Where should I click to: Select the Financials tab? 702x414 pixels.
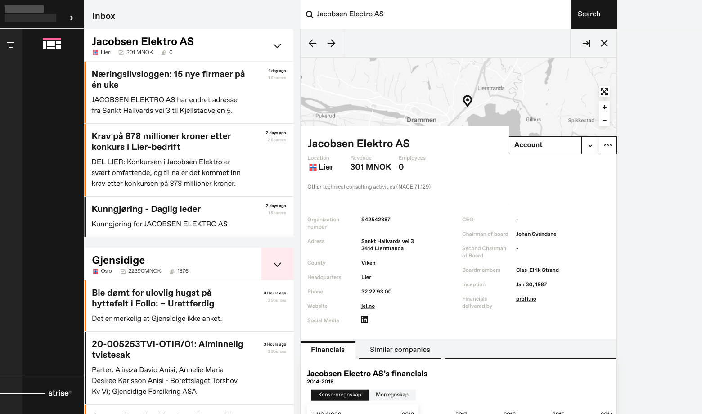328,350
